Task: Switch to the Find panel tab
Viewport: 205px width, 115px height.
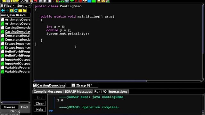Action: pyautogui.click(x=24, y=107)
